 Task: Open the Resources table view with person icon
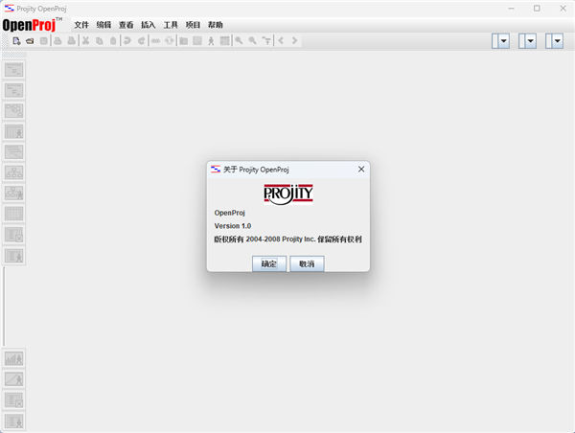[x=14, y=131]
